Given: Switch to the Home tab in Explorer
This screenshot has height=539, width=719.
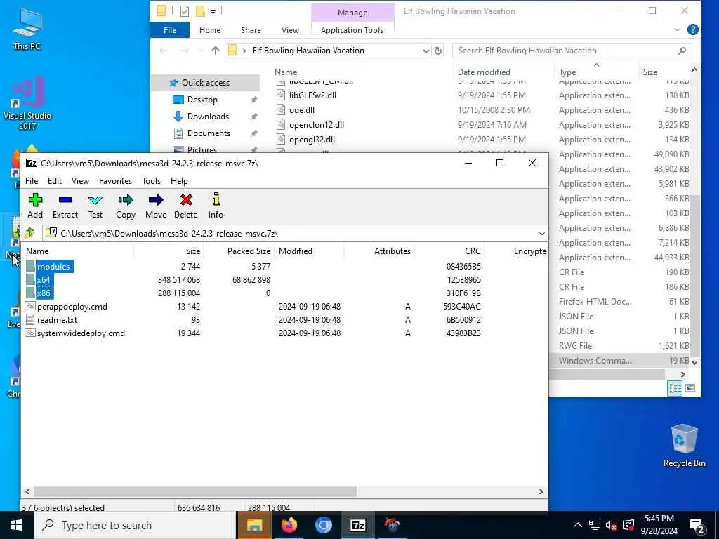Looking at the screenshot, I should [210, 30].
